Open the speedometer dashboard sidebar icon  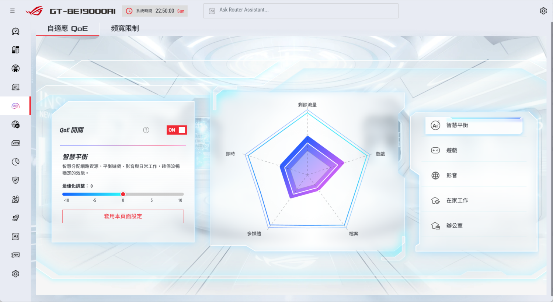coord(15,31)
